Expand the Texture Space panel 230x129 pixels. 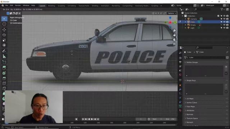coord(185,118)
